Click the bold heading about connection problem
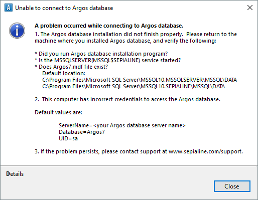The image size is (258, 200). point(109,26)
